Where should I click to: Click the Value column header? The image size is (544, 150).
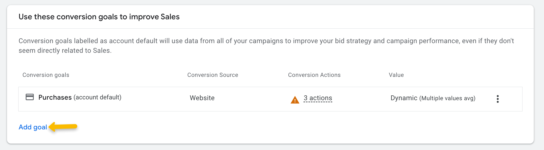(396, 75)
